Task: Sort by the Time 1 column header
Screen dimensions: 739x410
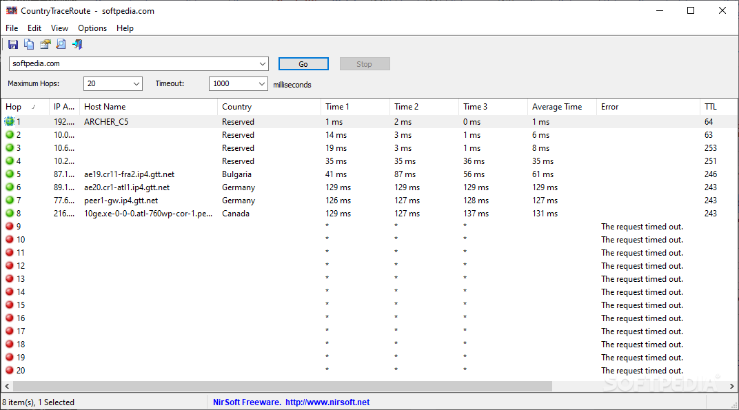Action: click(355, 107)
